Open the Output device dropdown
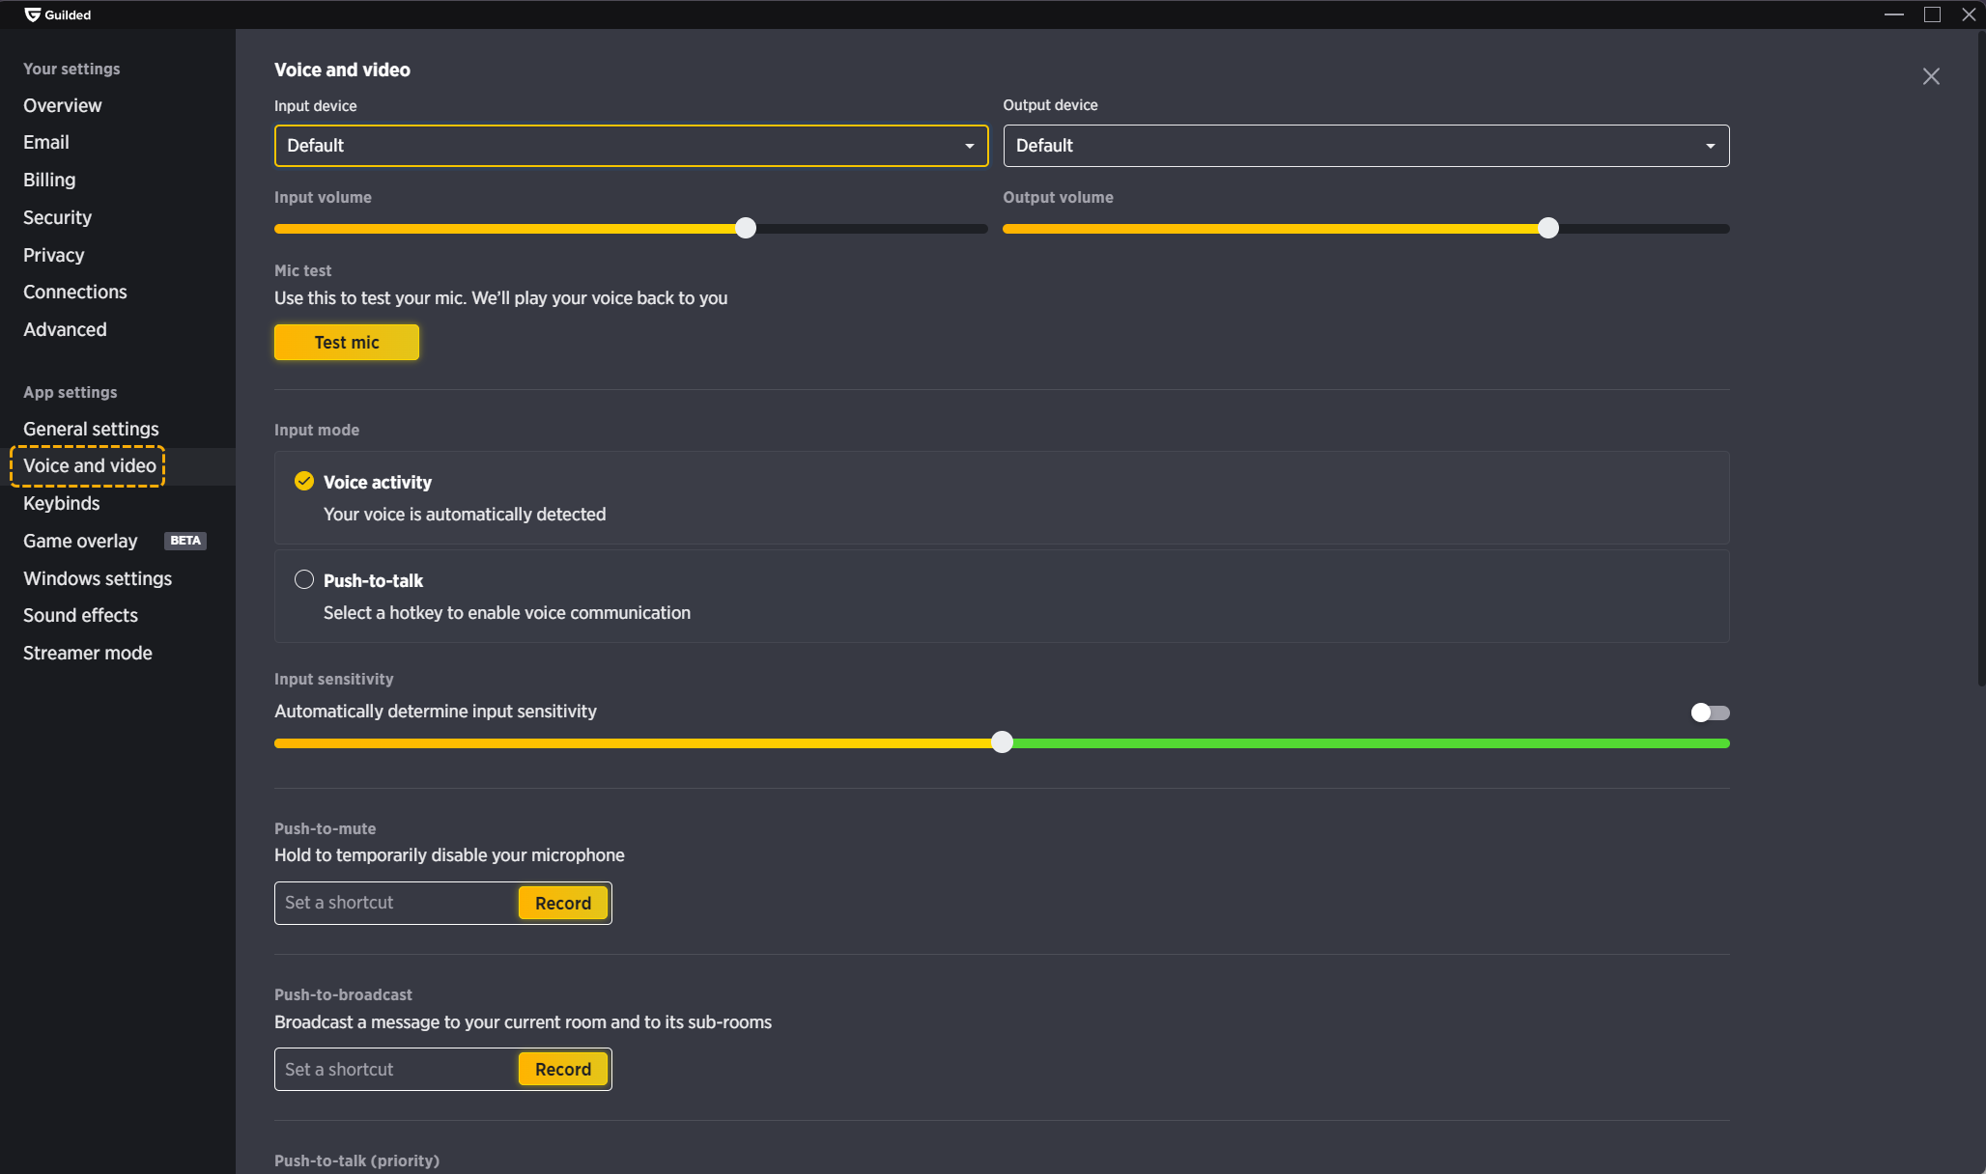Viewport: 1986px width, 1174px height. pyautogui.click(x=1366, y=146)
